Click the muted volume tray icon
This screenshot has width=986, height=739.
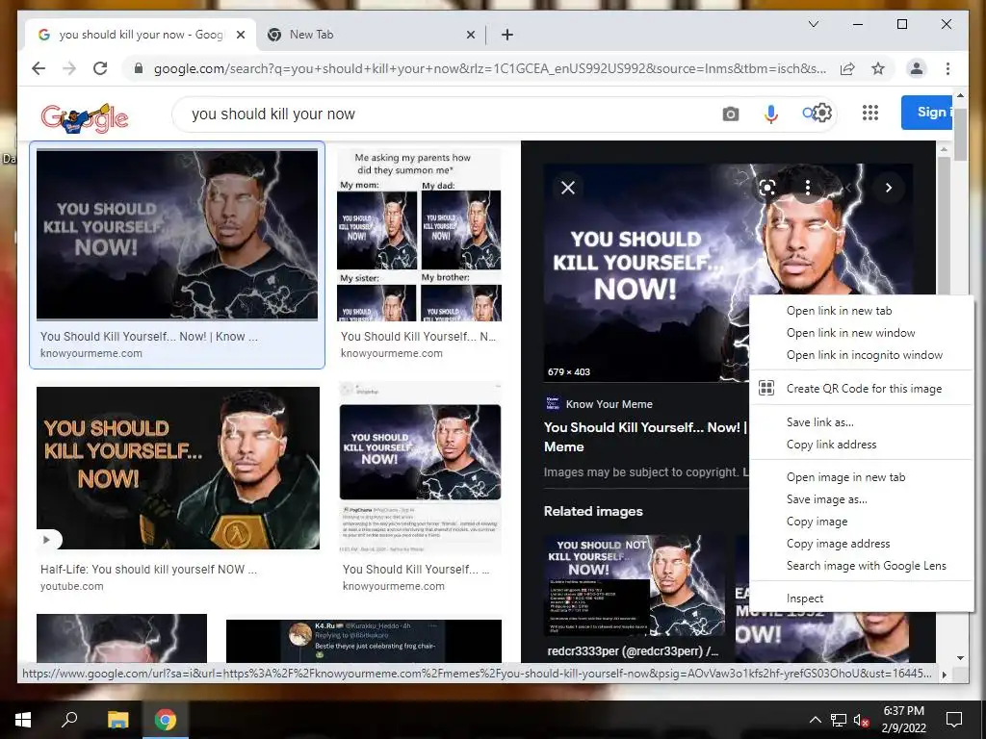click(861, 720)
